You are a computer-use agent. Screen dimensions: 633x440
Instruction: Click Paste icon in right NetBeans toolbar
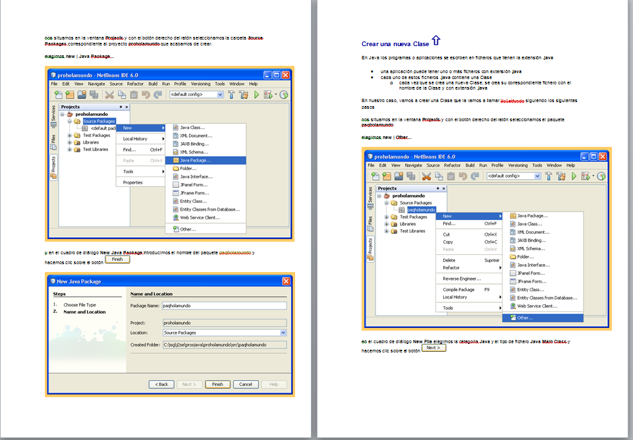click(451, 177)
